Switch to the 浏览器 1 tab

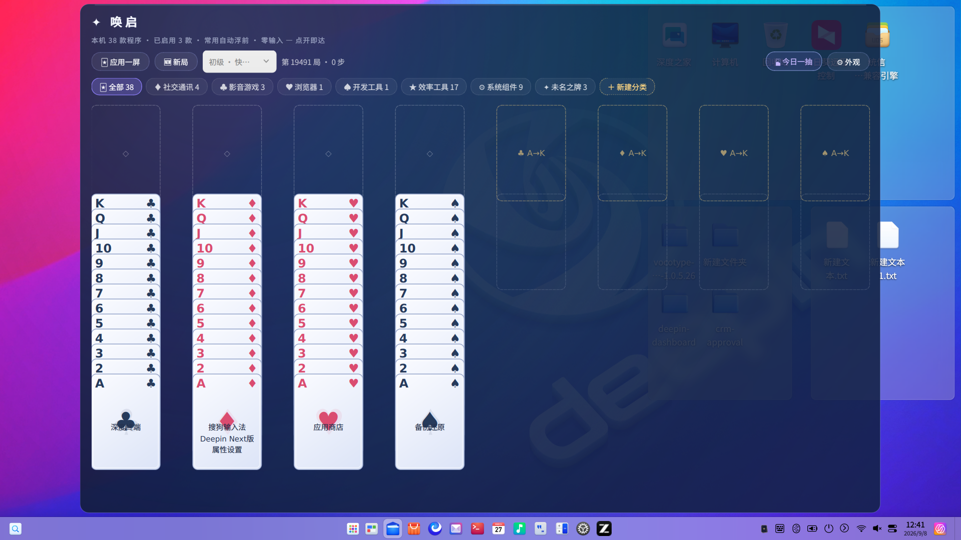point(304,87)
